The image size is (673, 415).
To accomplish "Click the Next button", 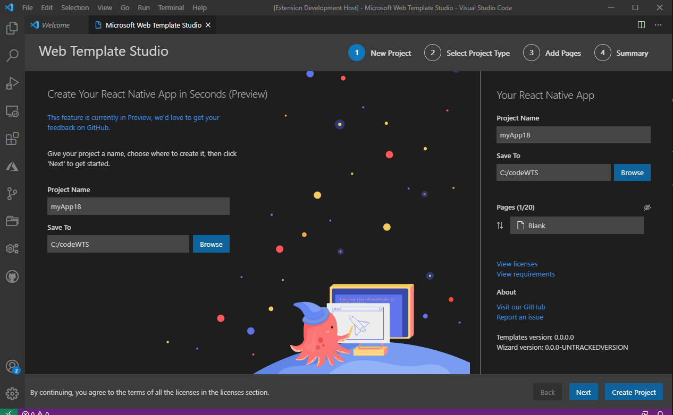I will point(583,392).
